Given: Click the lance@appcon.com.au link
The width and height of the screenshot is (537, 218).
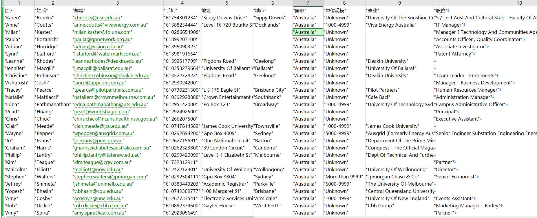Looking at the screenshot, I should tap(100, 83).
